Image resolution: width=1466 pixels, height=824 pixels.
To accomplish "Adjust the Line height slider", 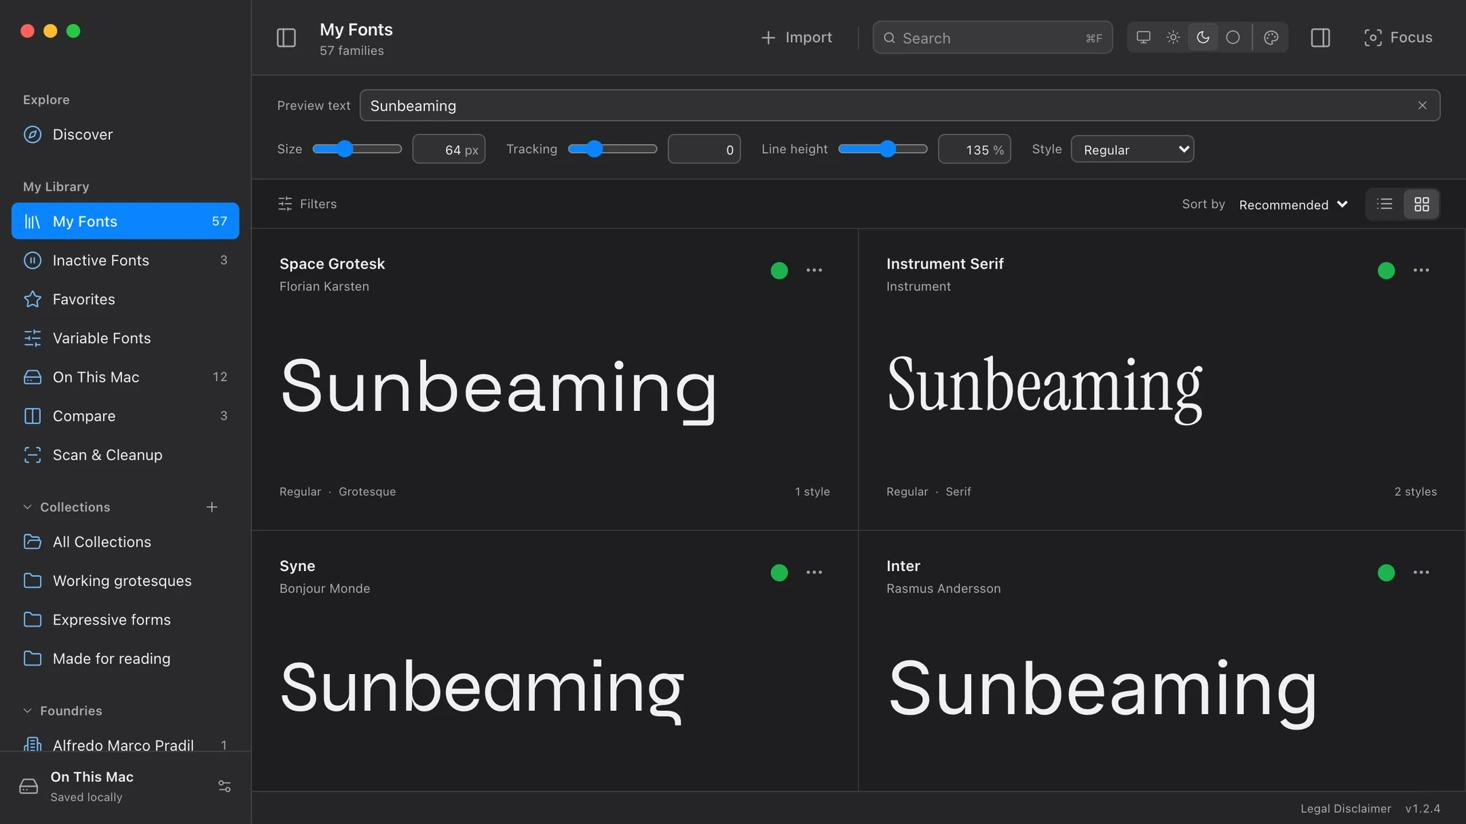I will [x=882, y=149].
